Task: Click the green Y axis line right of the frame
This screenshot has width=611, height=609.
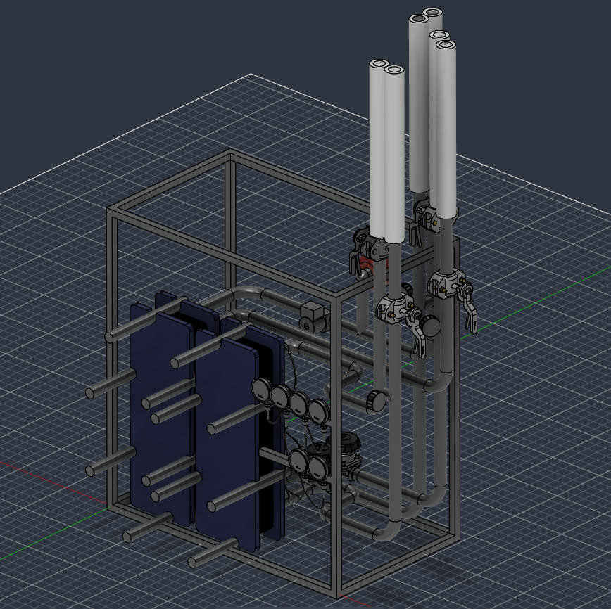Action: point(536,302)
